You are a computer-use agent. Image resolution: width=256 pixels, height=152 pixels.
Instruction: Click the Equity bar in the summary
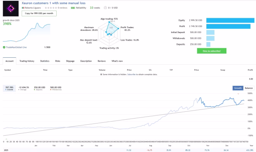click(x=230, y=20)
